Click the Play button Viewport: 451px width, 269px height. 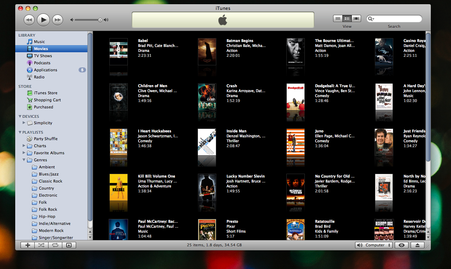pyautogui.click(x=43, y=20)
